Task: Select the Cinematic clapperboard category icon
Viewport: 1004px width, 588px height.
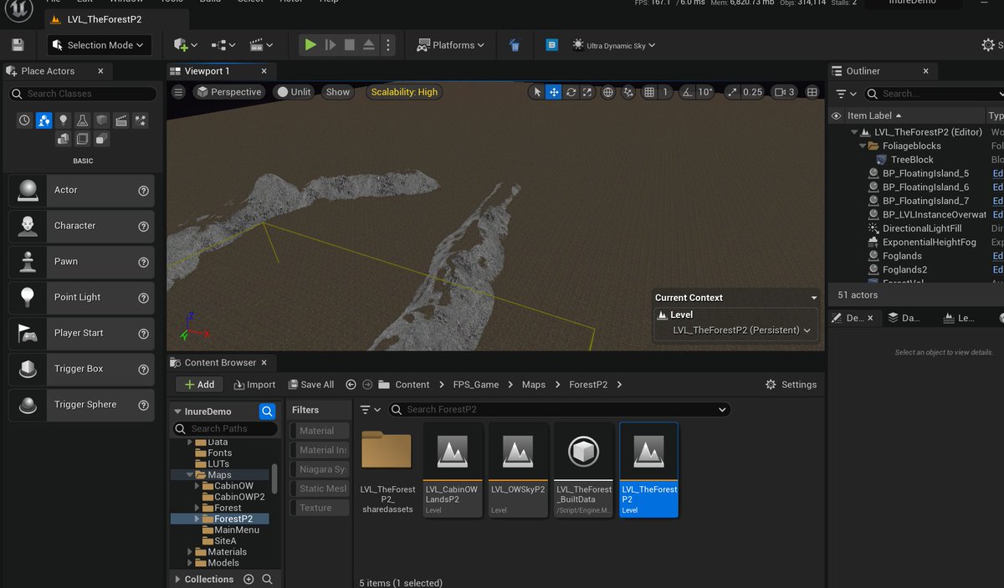Action: point(121,120)
